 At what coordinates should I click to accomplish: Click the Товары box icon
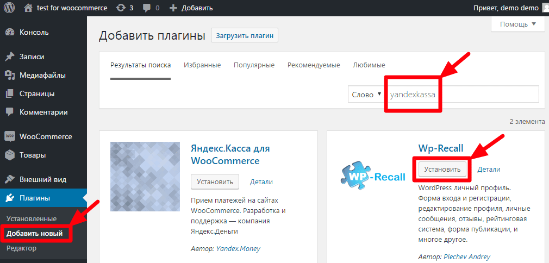(x=10, y=155)
